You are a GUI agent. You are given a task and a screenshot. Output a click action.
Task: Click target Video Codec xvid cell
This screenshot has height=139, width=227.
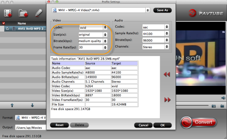124,86
